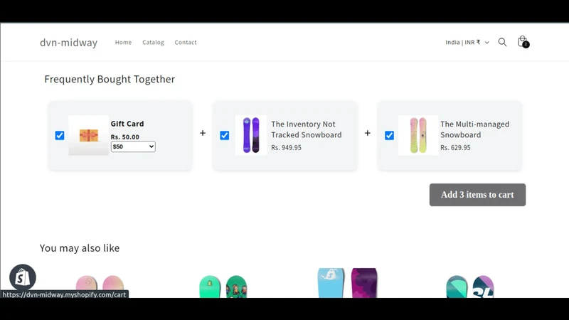
Task: Click the pink Multi-managed Snowboard image
Action: click(418, 135)
